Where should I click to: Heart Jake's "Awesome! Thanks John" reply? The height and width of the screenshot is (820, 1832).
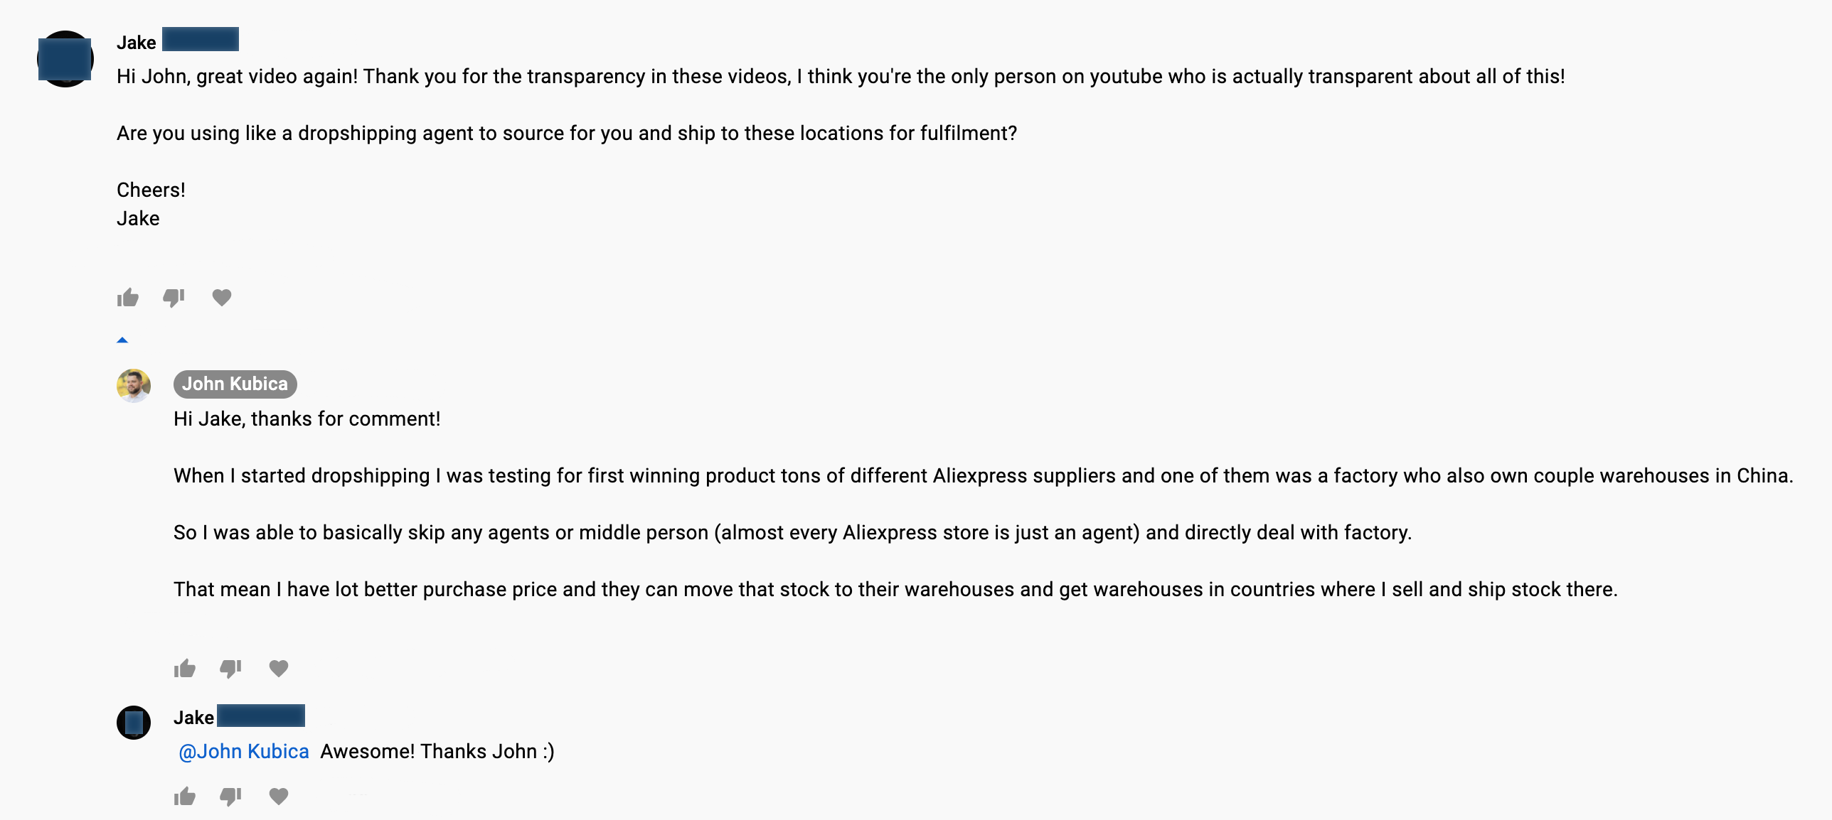tap(279, 797)
